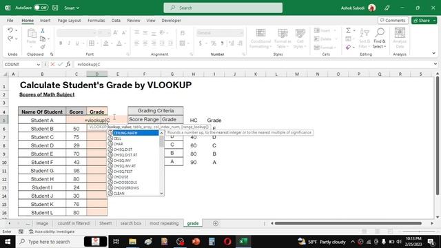Viewport: 441px width, 248px height.
Task: Switch to the Insert ribbon tab
Action: click(x=45, y=20)
